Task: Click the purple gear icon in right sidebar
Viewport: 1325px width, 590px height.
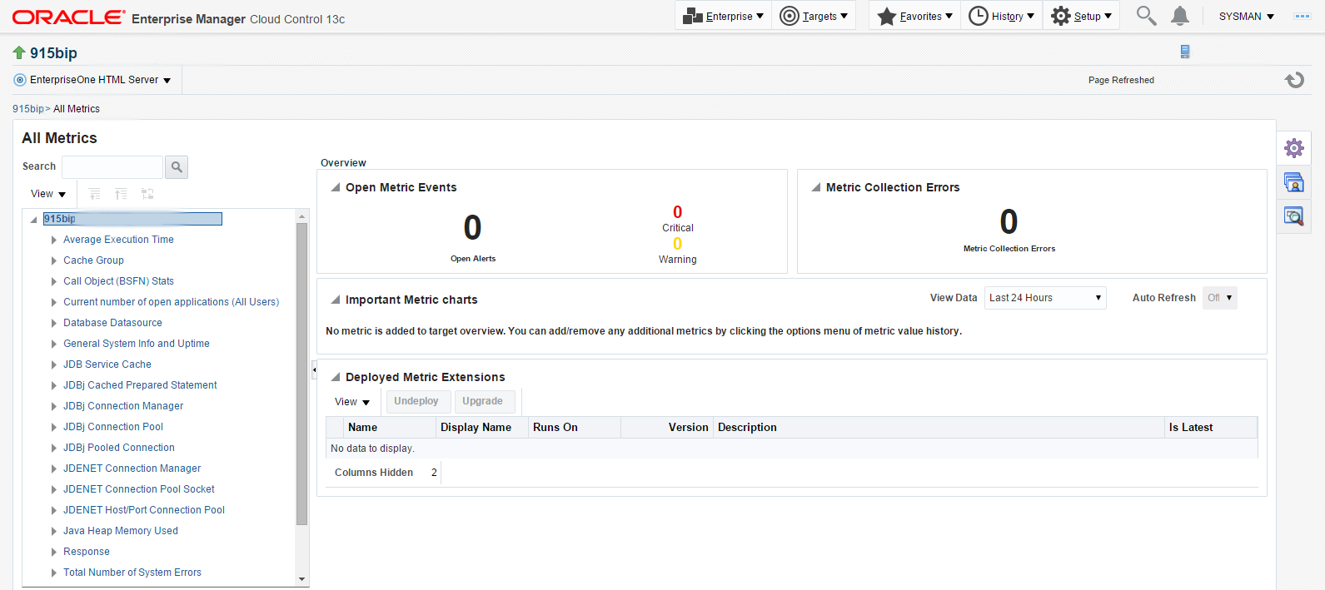Action: [x=1293, y=148]
